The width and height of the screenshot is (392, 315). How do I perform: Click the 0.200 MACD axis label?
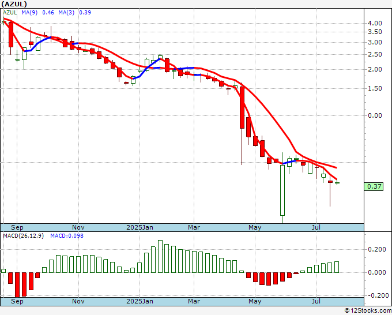tap(377, 249)
